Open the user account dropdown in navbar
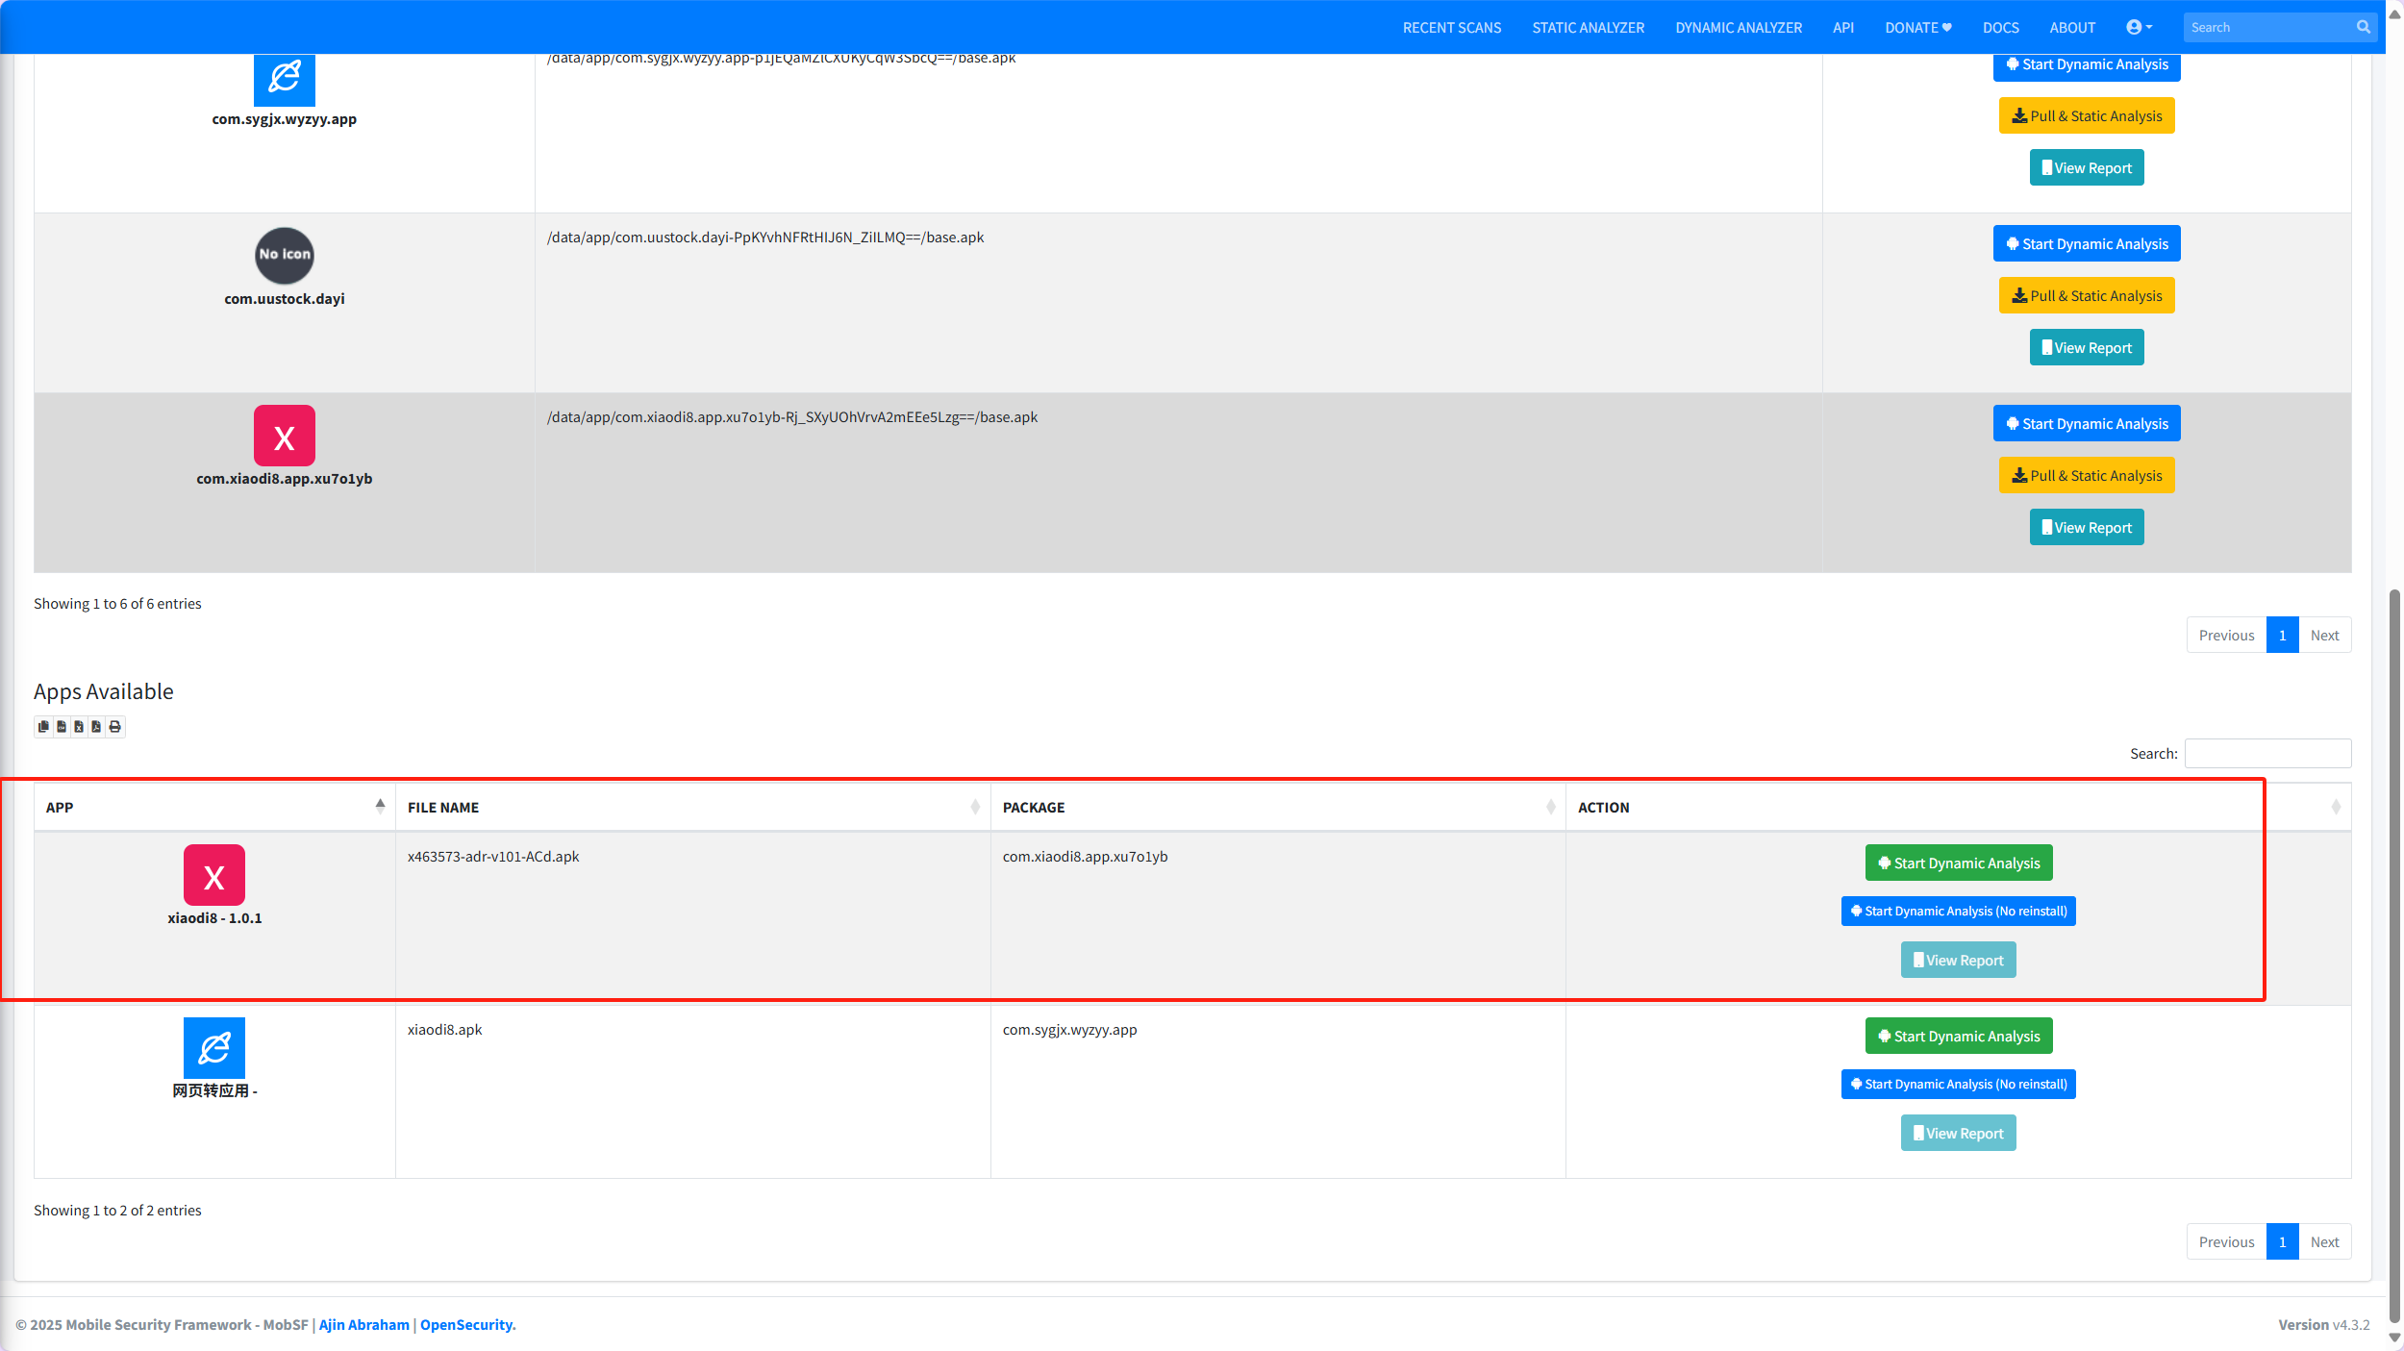Image resolution: width=2404 pixels, height=1351 pixels. pyautogui.click(x=2139, y=27)
